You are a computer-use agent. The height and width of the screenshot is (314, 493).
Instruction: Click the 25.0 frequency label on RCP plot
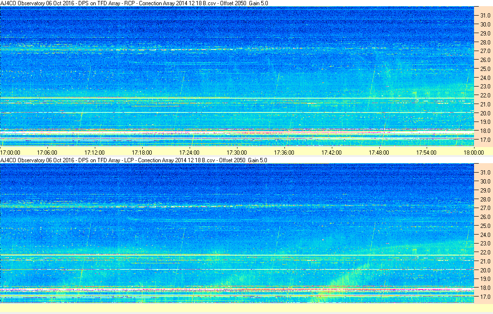pos(485,69)
